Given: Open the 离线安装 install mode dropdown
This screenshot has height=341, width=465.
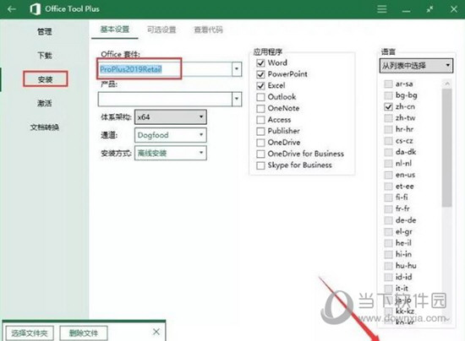Looking at the screenshot, I should click(171, 153).
